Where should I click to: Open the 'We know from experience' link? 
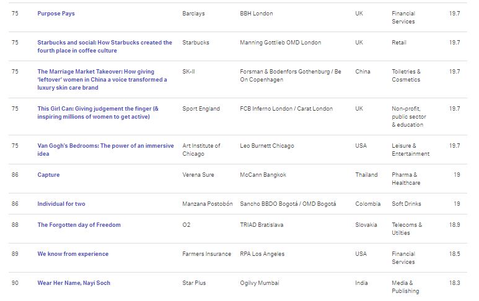(73, 254)
